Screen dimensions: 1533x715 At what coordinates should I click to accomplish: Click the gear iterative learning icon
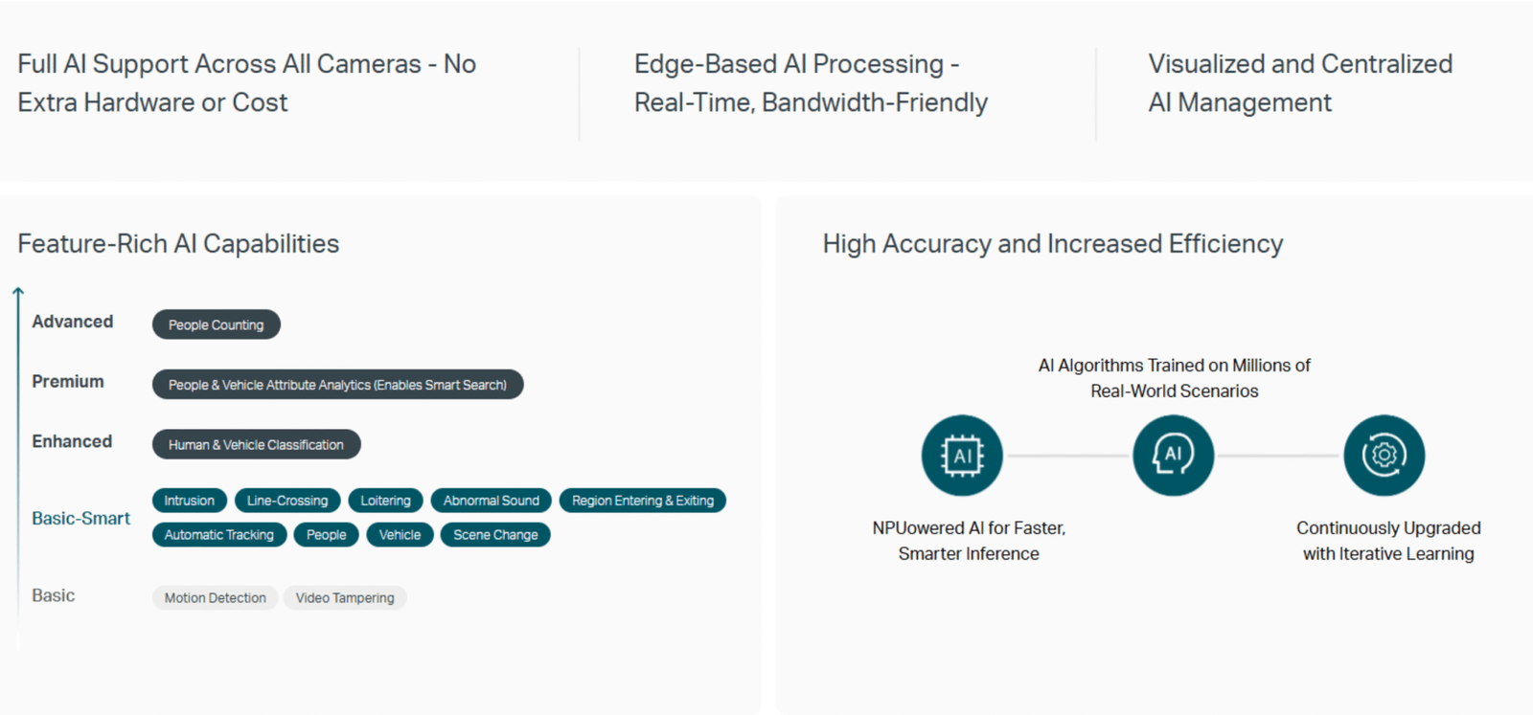click(1384, 456)
